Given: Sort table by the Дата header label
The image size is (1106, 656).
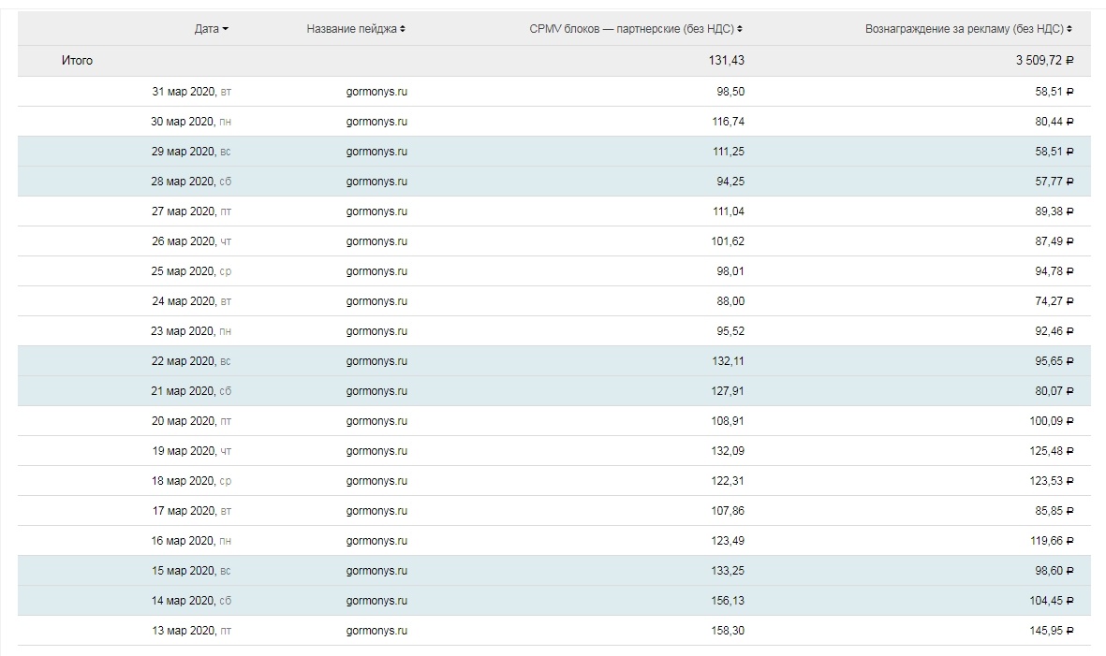Looking at the screenshot, I should 206,29.
